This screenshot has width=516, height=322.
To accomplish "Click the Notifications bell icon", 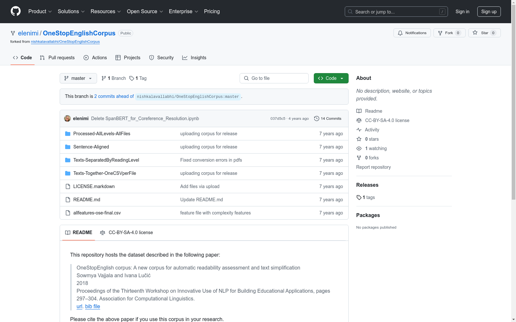I will [400, 33].
